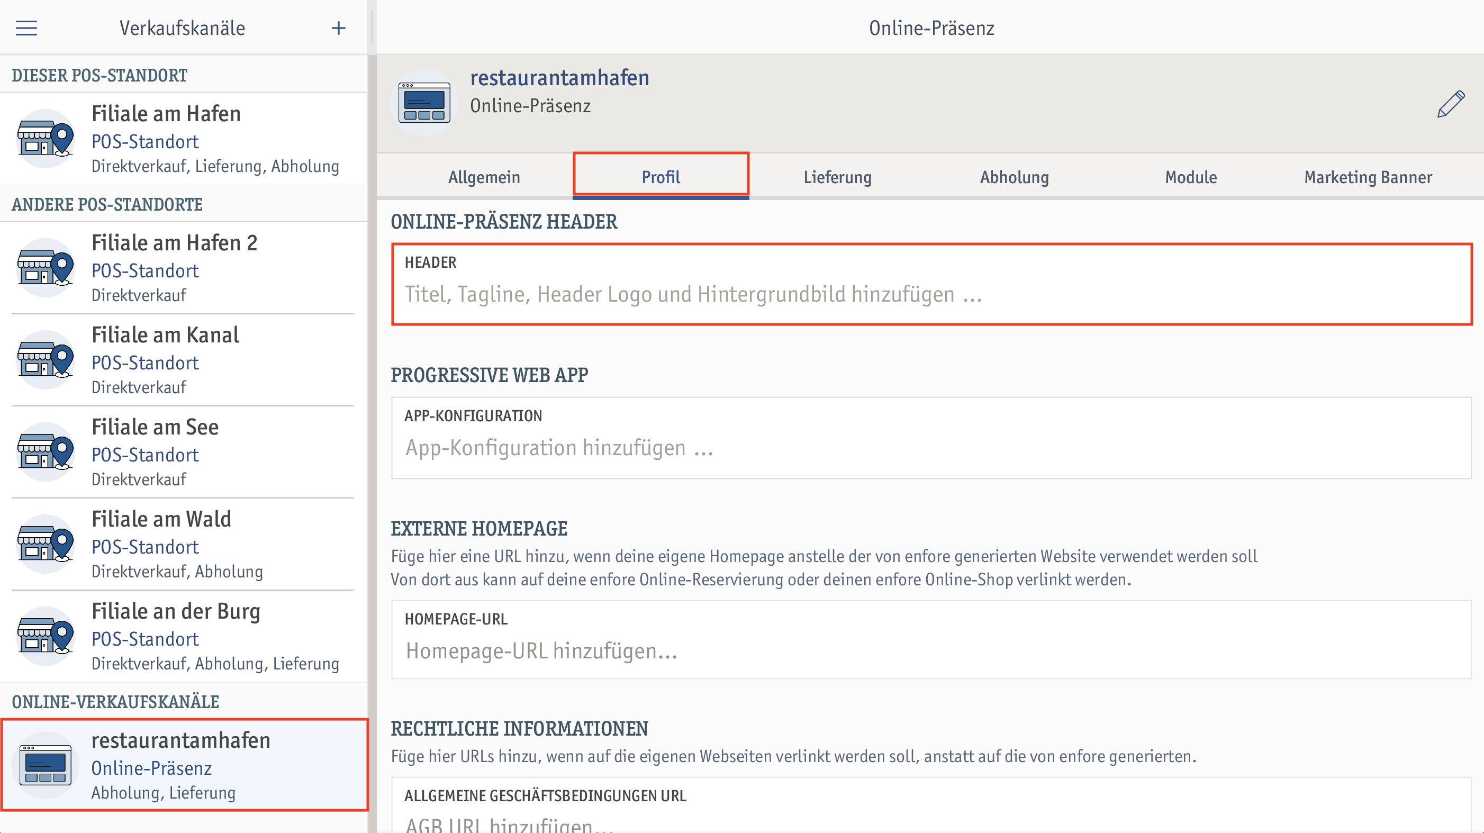Select Filiale an der Burg list title
The width and height of the screenshot is (1484, 833).
(x=176, y=612)
